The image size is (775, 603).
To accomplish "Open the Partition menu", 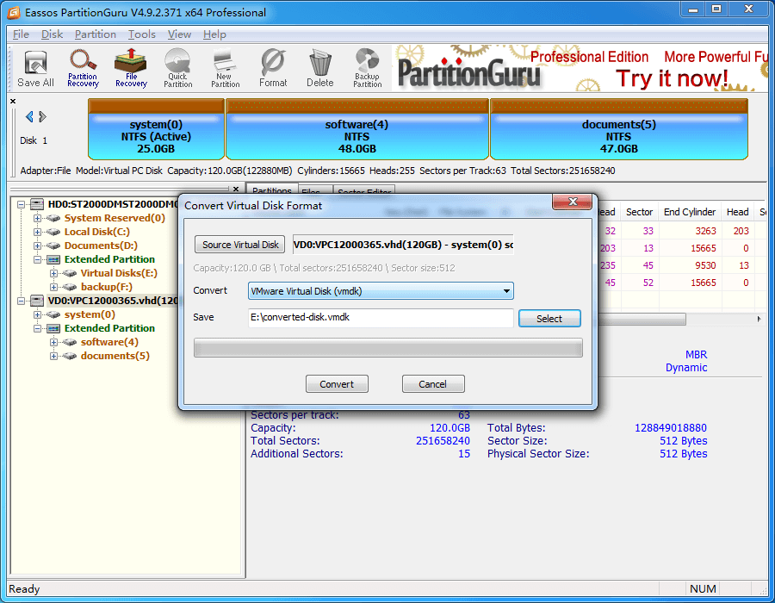I will coord(96,34).
